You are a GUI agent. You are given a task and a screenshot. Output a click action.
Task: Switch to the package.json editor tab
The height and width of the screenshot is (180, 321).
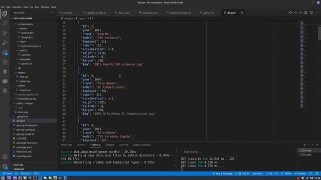149,12
